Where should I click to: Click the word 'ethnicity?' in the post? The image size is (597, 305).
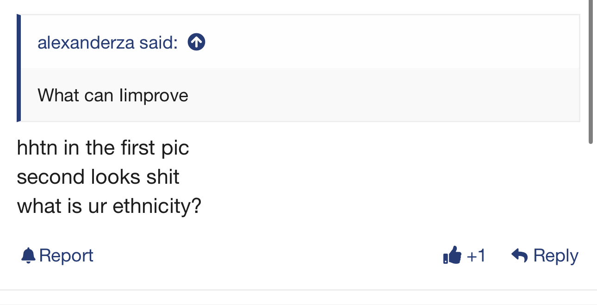157,206
